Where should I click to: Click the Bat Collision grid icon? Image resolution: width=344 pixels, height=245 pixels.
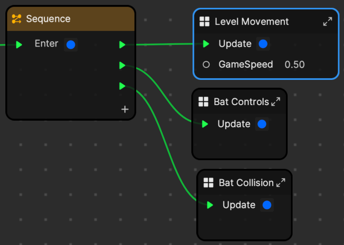pyautogui.click(x=209, y=183)
